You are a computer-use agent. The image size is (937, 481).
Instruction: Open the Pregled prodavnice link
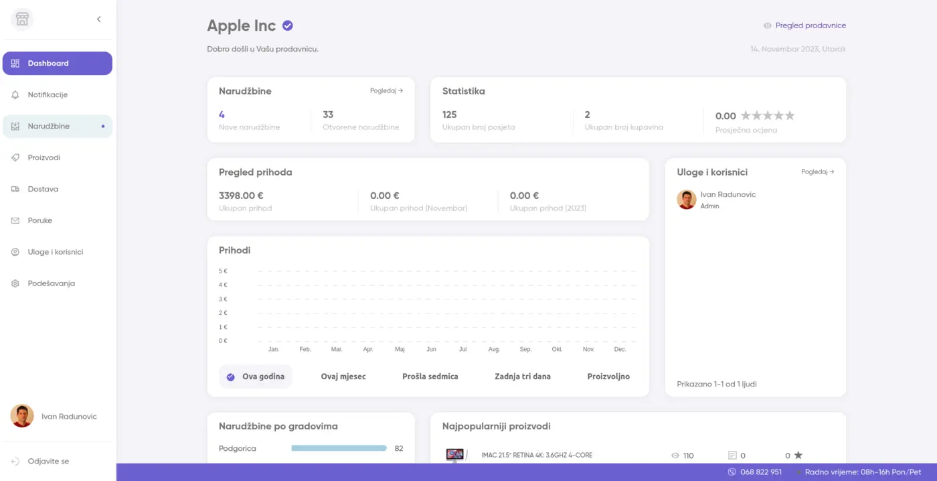(811, 25)
